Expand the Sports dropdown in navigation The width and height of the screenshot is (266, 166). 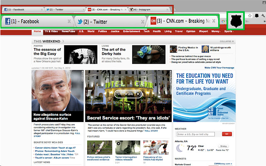tap(229, 31)
